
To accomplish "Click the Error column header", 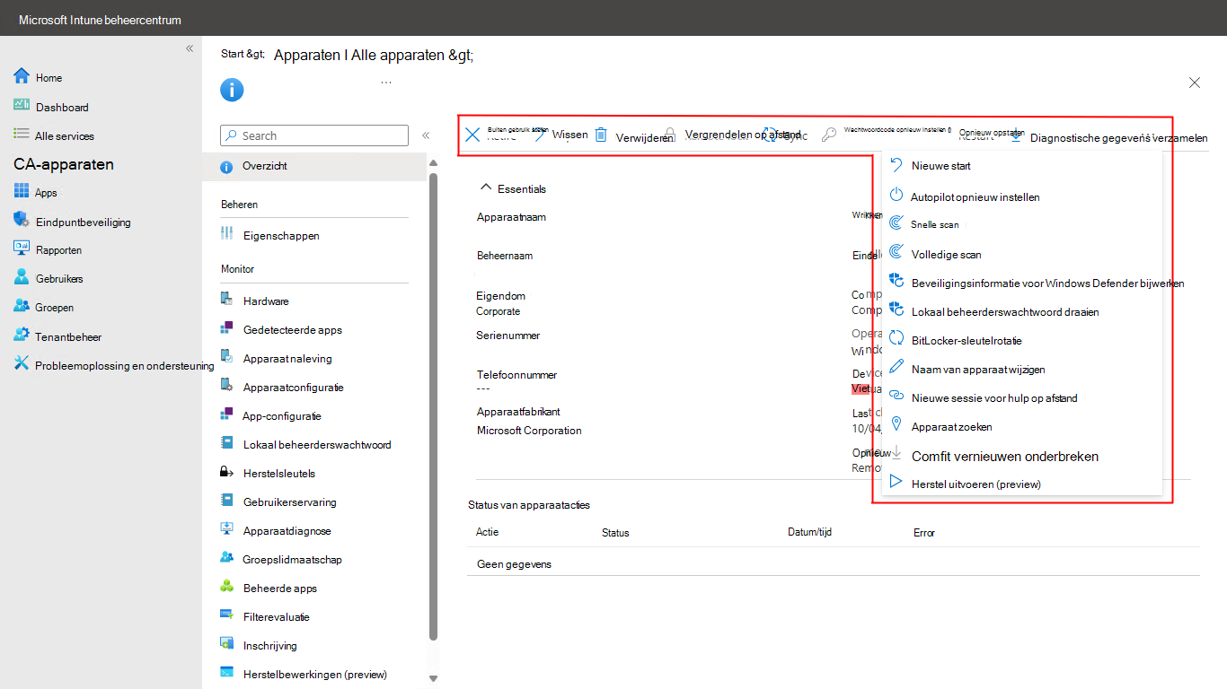I will [x=924, y=533].
